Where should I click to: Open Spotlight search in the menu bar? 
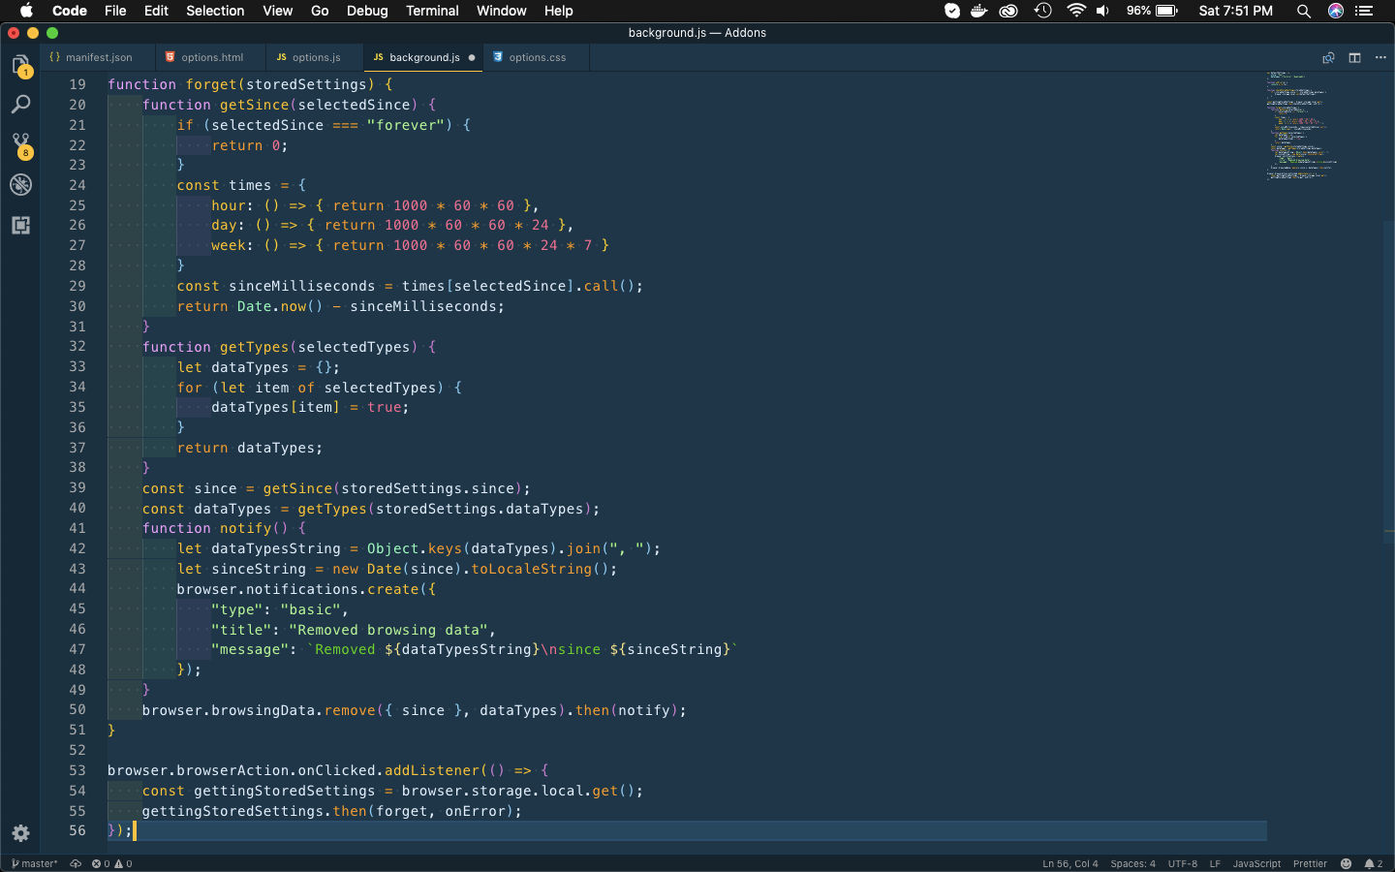pos(1304,11)
